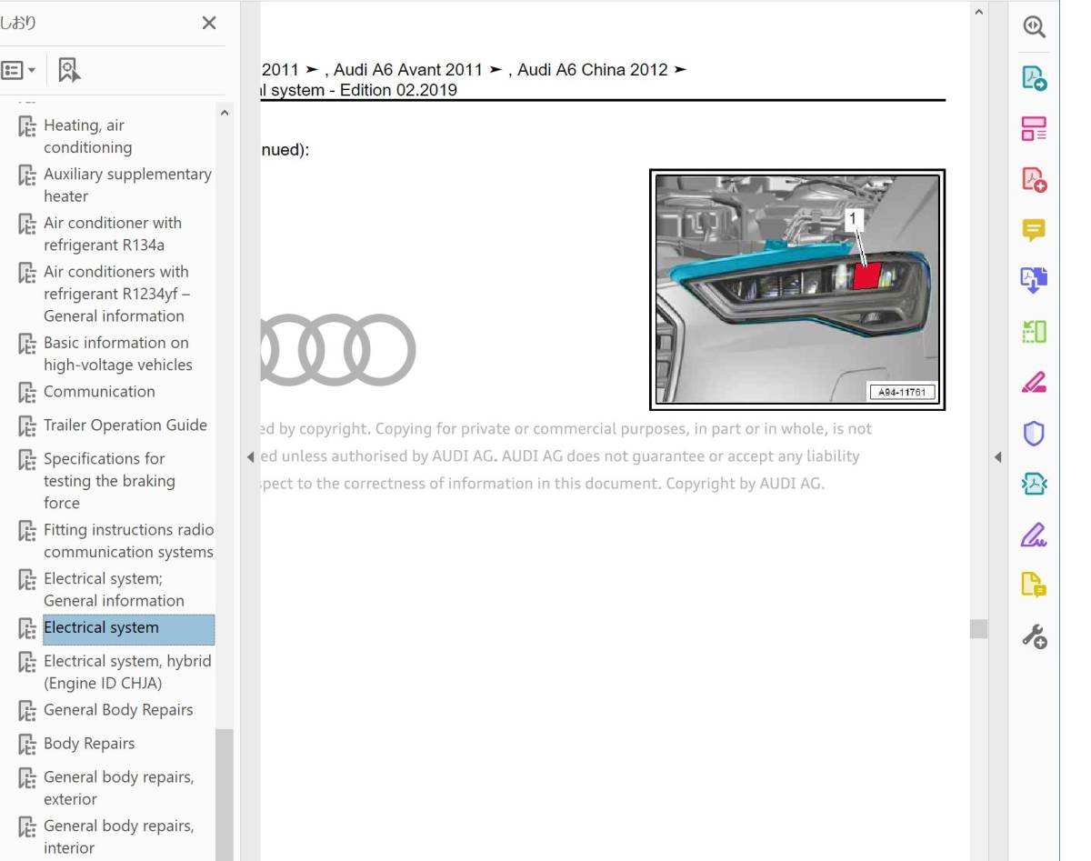
Task: Click the document scroll up arrow
Action: pyautogui.click(x=978, y=12)
